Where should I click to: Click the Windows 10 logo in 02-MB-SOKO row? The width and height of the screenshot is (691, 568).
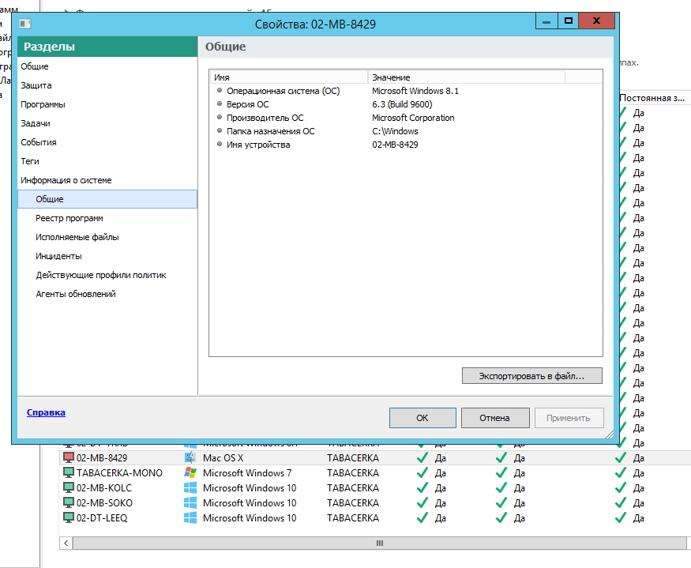(190, 502)
